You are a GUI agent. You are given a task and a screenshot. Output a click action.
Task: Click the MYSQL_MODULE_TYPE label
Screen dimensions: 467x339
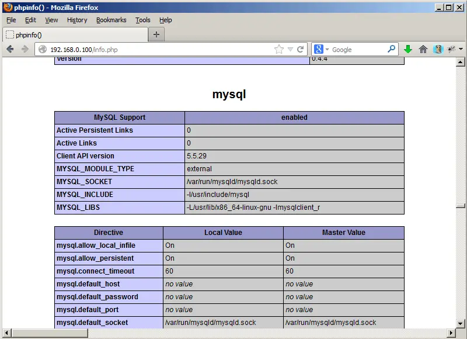[95, 169]
